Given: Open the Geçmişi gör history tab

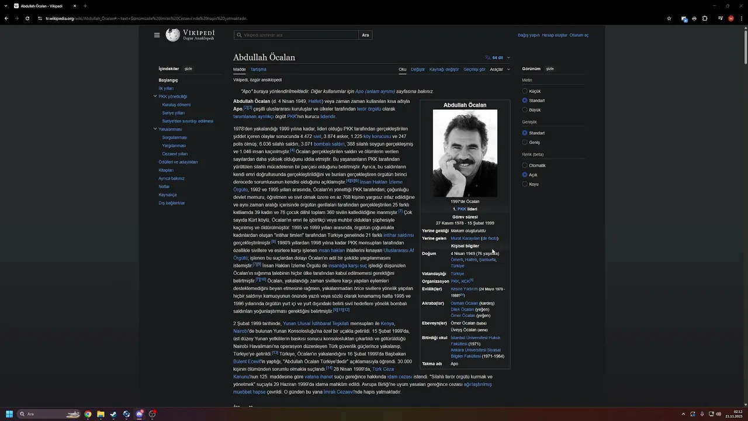Looking at the screenshot, I should 475,69.
